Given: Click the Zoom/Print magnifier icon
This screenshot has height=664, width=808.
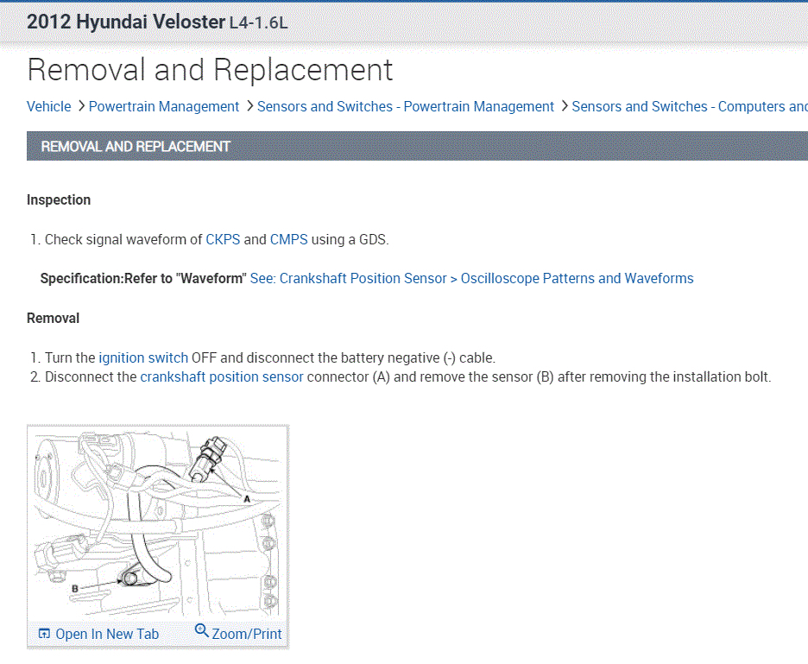Looking at the screenshot, I should 201,630.
